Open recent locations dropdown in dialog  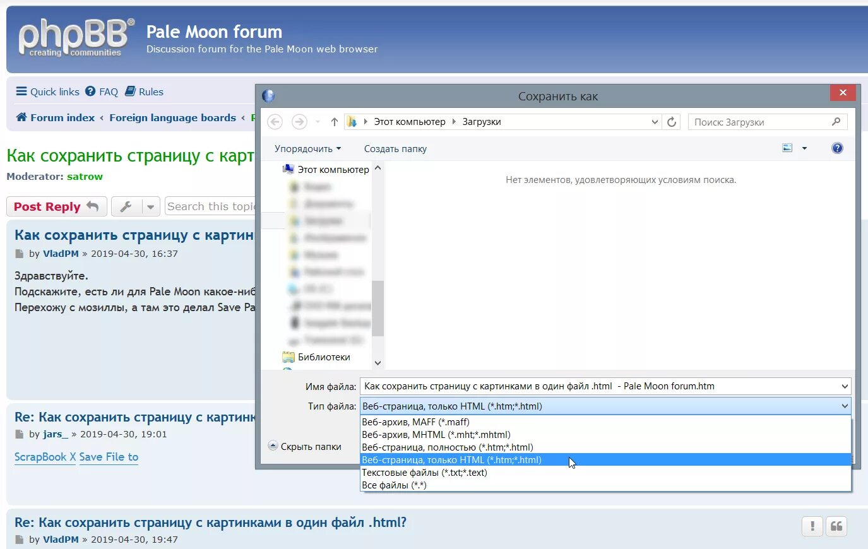pyautogui.click(x=318, y=122)
